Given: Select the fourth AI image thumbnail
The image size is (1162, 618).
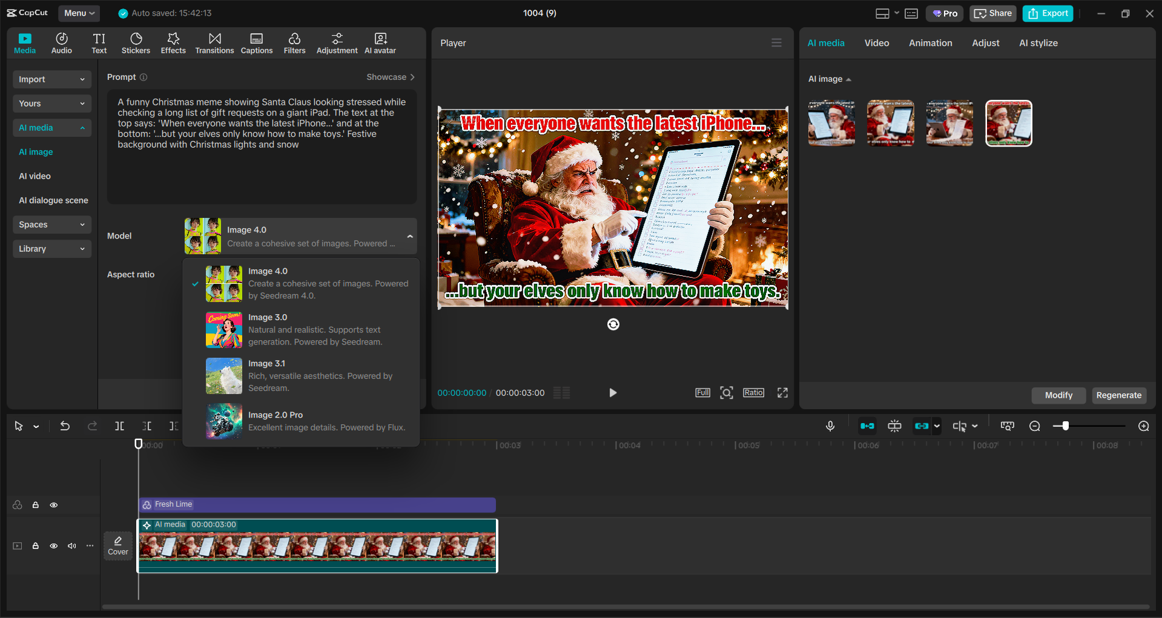Looking at the screenshot, I should (x=1008, y=123).
